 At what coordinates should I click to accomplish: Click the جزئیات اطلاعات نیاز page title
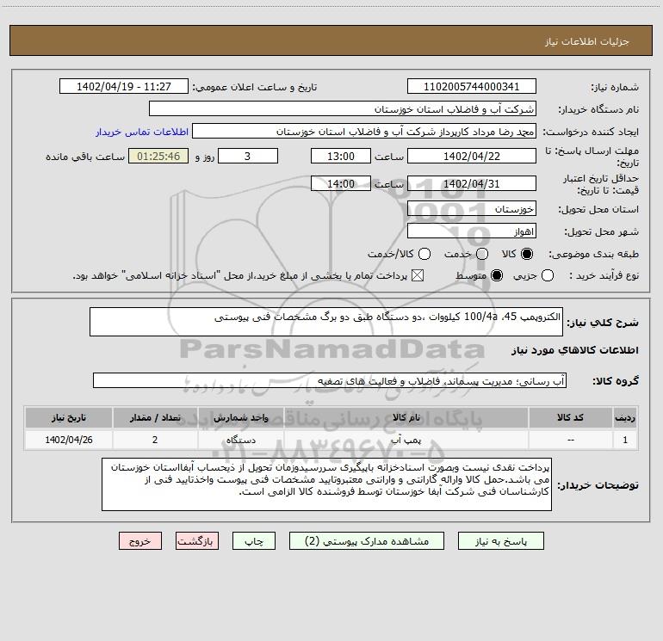pos(586,41)
